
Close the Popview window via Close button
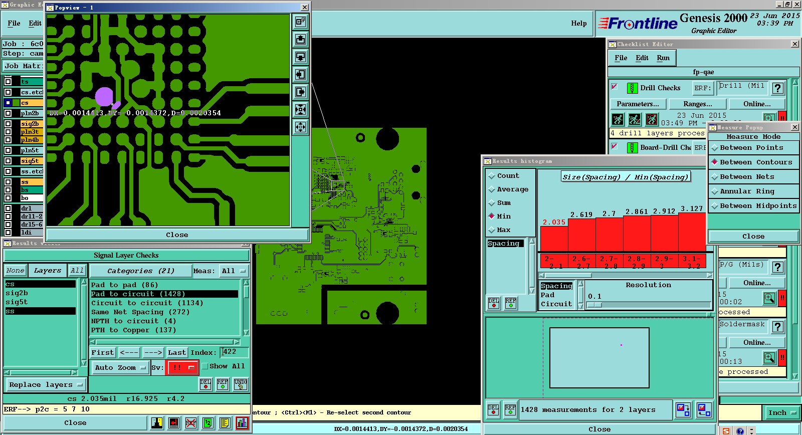click(177, 235)
